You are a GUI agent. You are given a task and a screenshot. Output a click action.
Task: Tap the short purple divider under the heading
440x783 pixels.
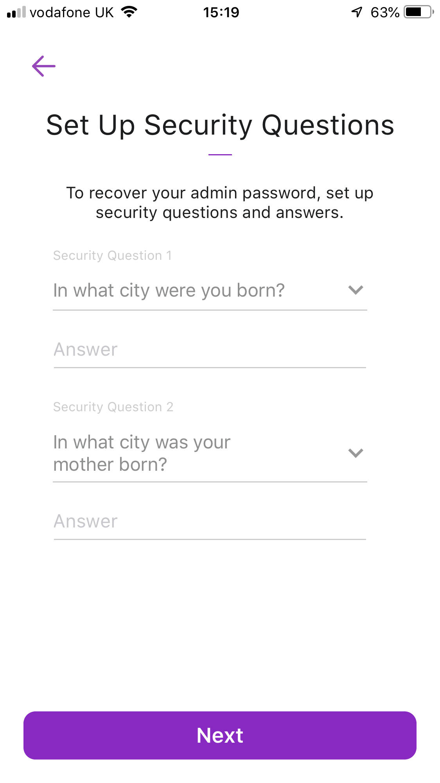(220, 155)
